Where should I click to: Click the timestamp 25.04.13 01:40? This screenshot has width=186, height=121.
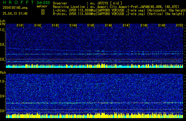click(15, 14)
